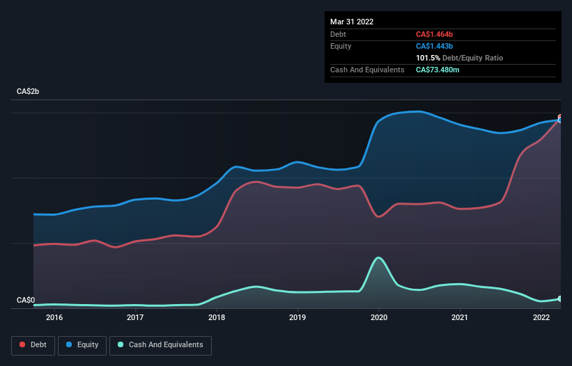
Task: Toggle the Debt legend button
Action: [x=33, y=345]
